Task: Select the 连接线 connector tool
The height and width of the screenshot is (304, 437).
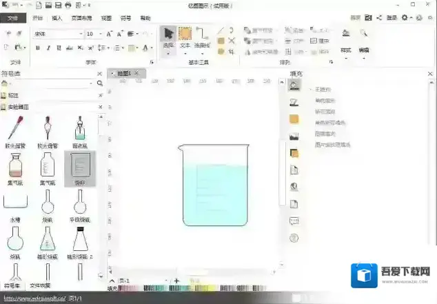Action: (202, 37)
